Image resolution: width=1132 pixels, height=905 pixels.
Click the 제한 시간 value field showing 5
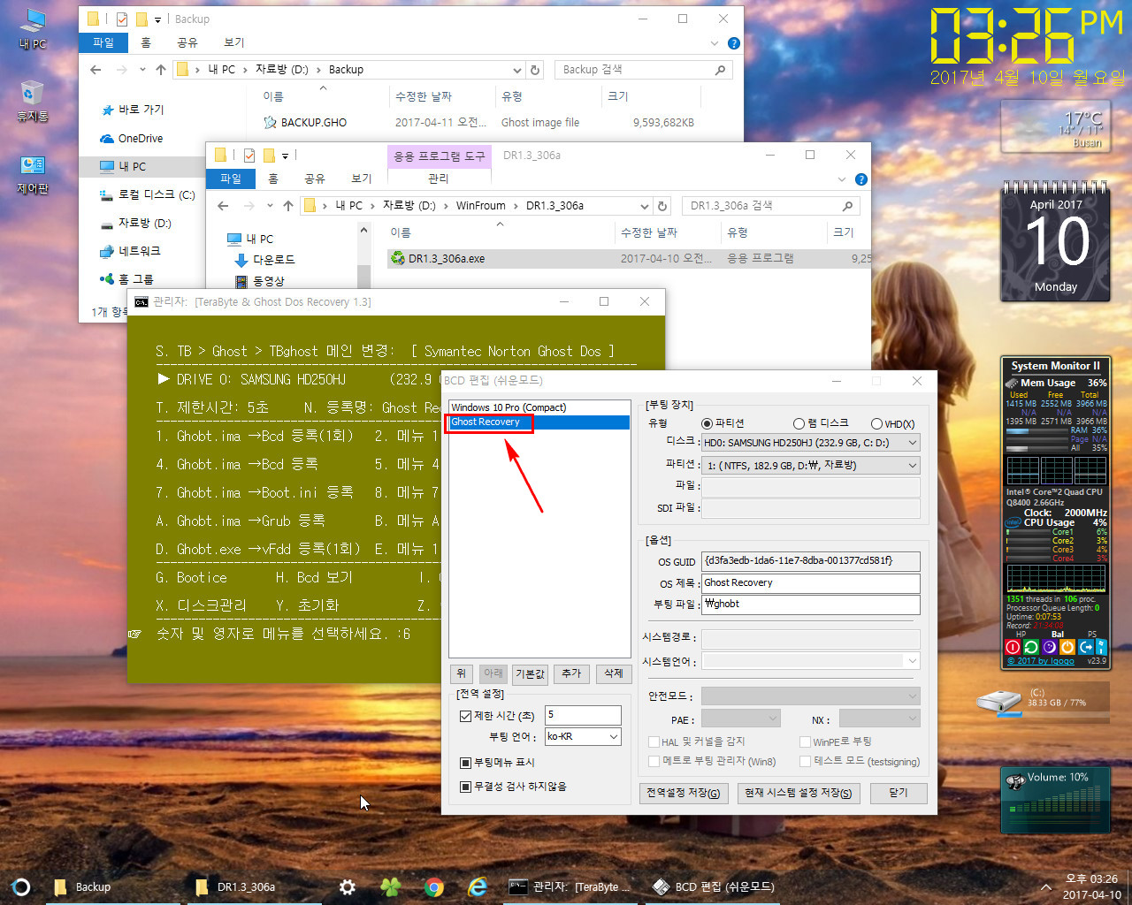(583, 715)
